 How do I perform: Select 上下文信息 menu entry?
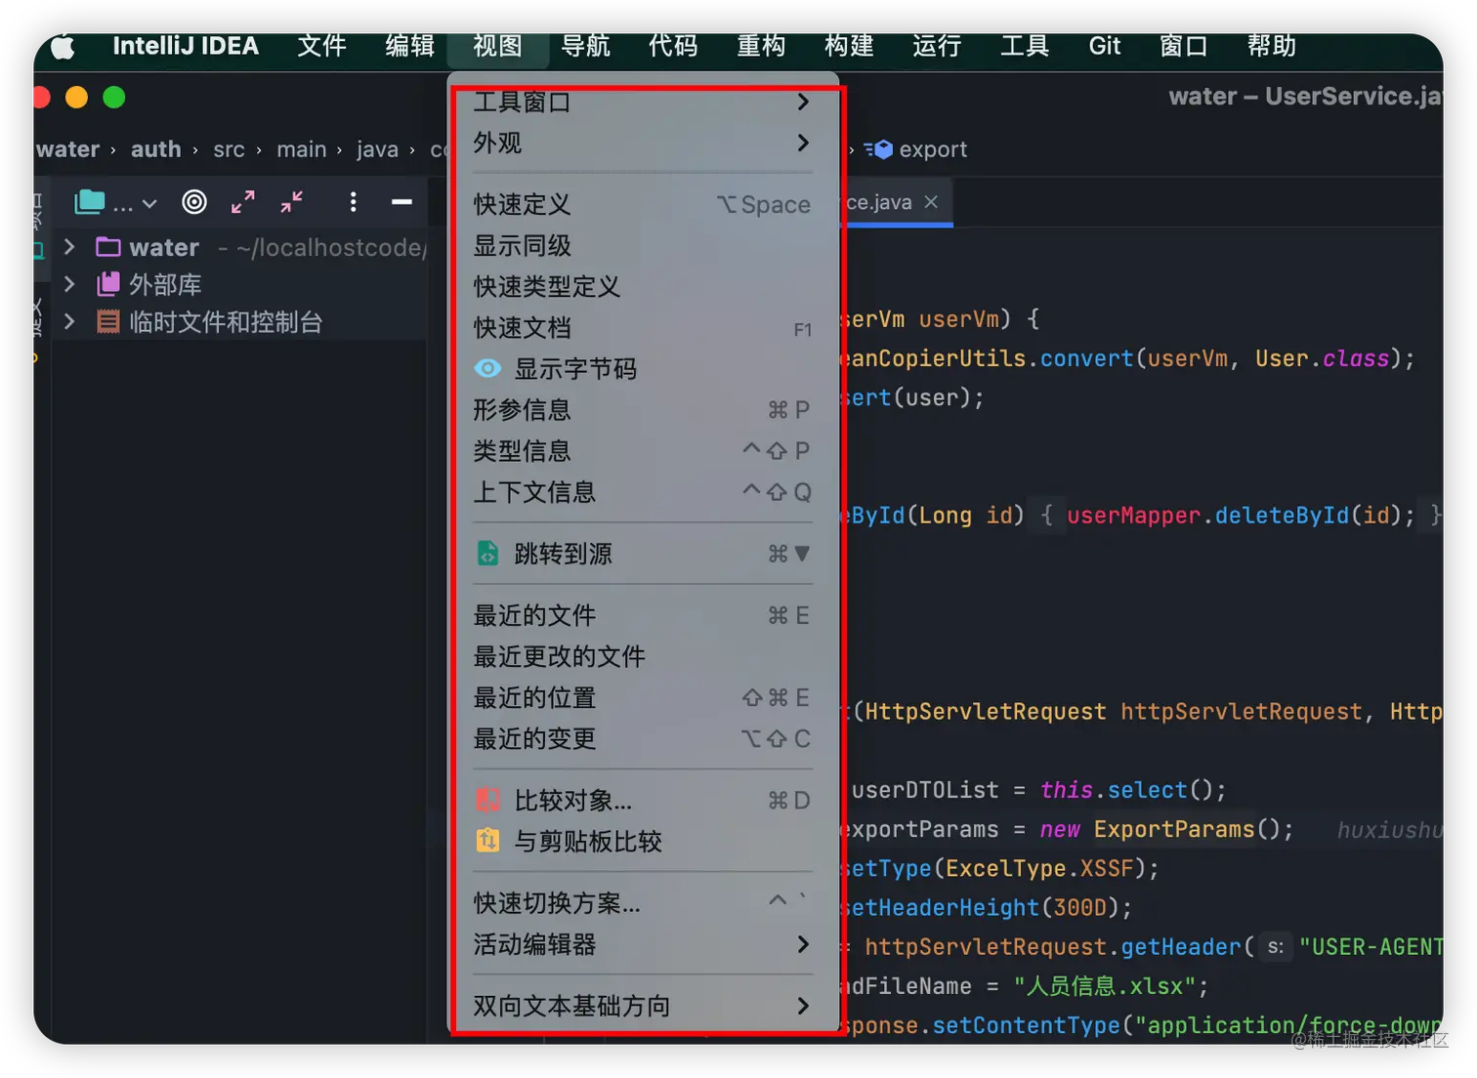click(644, 492)
